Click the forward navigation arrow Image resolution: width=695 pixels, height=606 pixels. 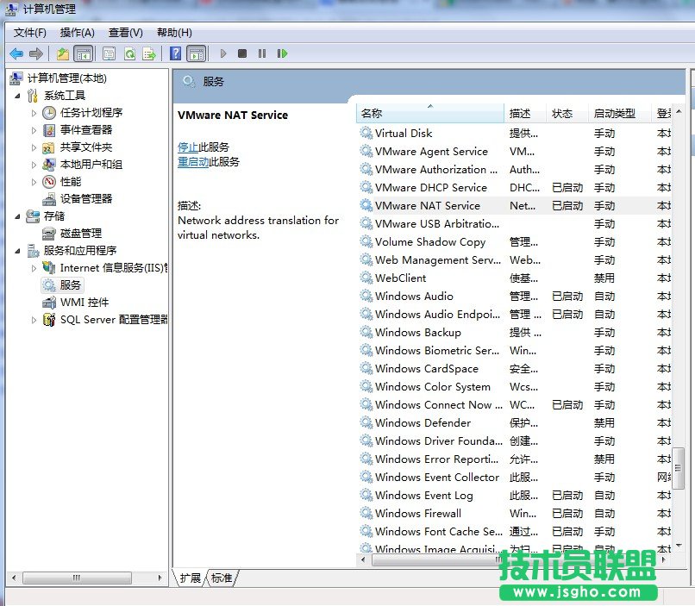pyautogui.click(x=35, y=53)
